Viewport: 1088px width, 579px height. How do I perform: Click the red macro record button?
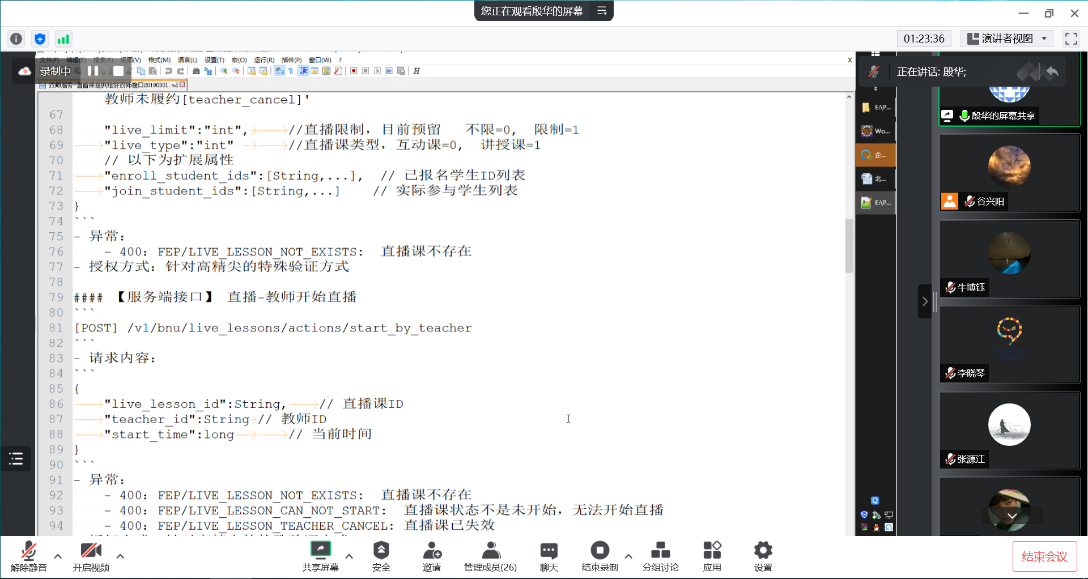354,71
